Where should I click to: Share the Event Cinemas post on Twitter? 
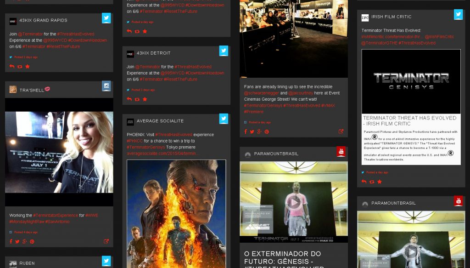[252, 131]
